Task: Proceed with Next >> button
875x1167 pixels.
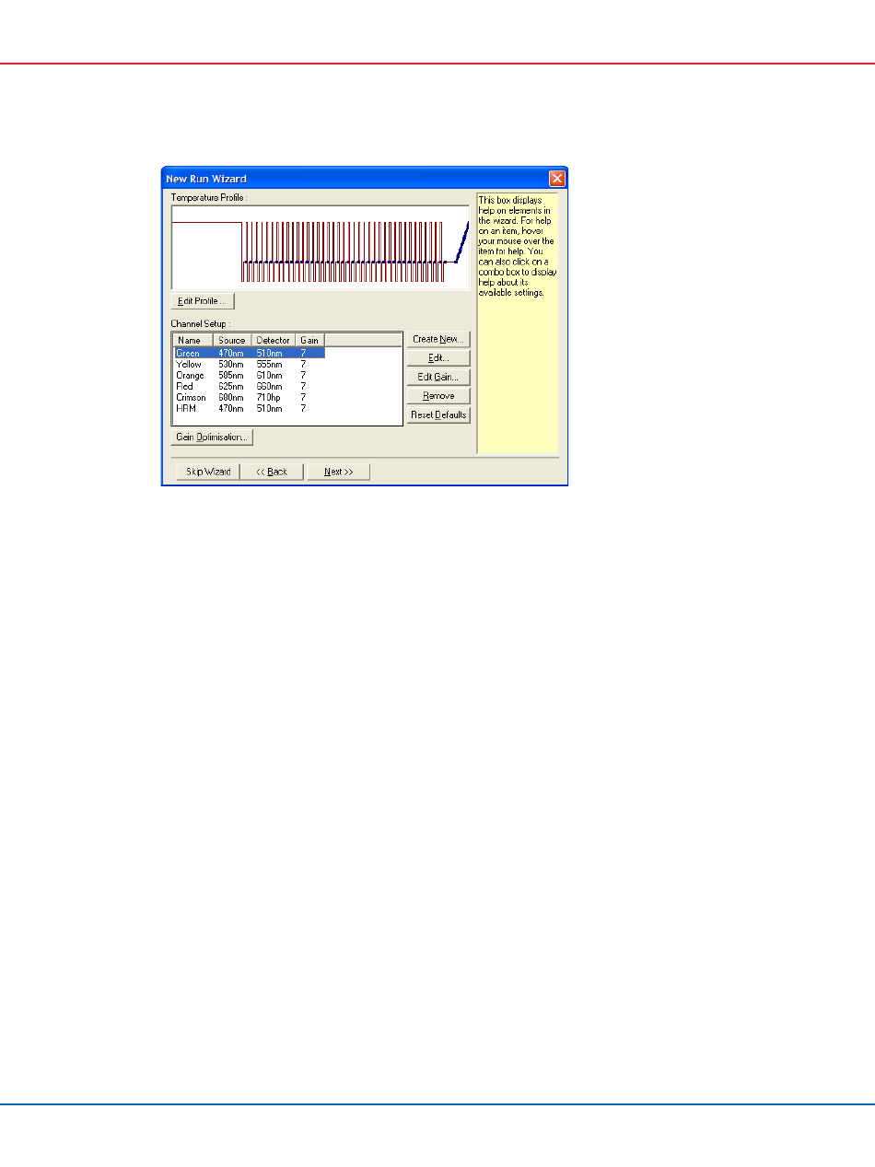Action: coord(339,472)
